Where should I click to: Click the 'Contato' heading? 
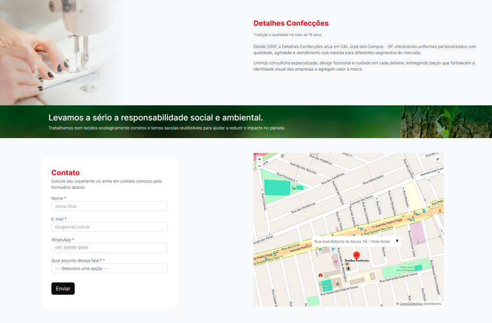tap(65, 173)
